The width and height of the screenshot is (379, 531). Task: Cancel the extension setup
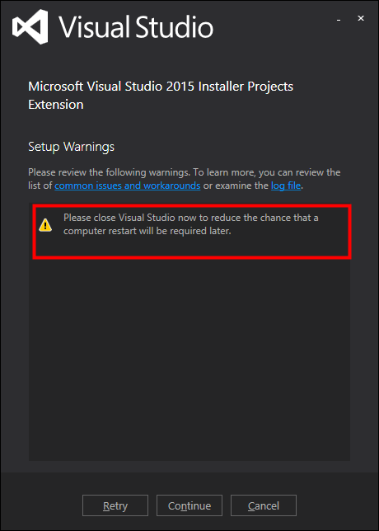pos(264,505)
